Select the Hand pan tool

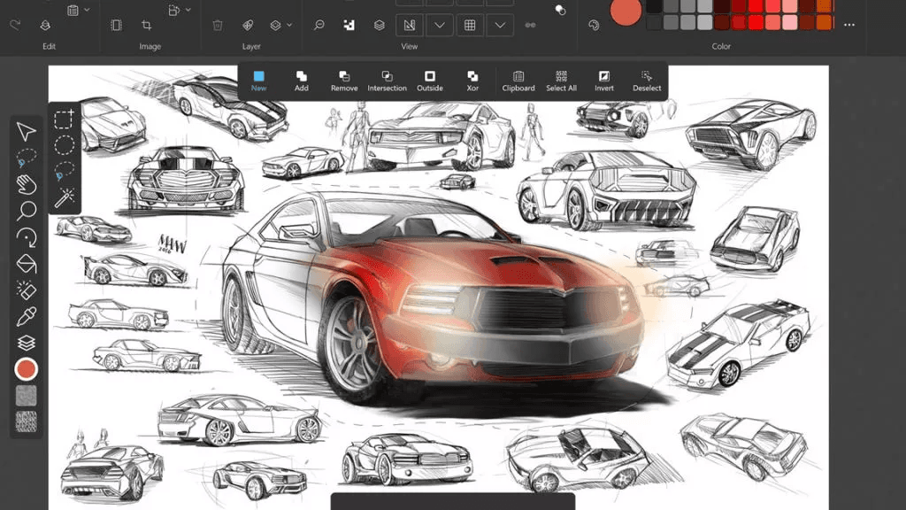[27, 184]
